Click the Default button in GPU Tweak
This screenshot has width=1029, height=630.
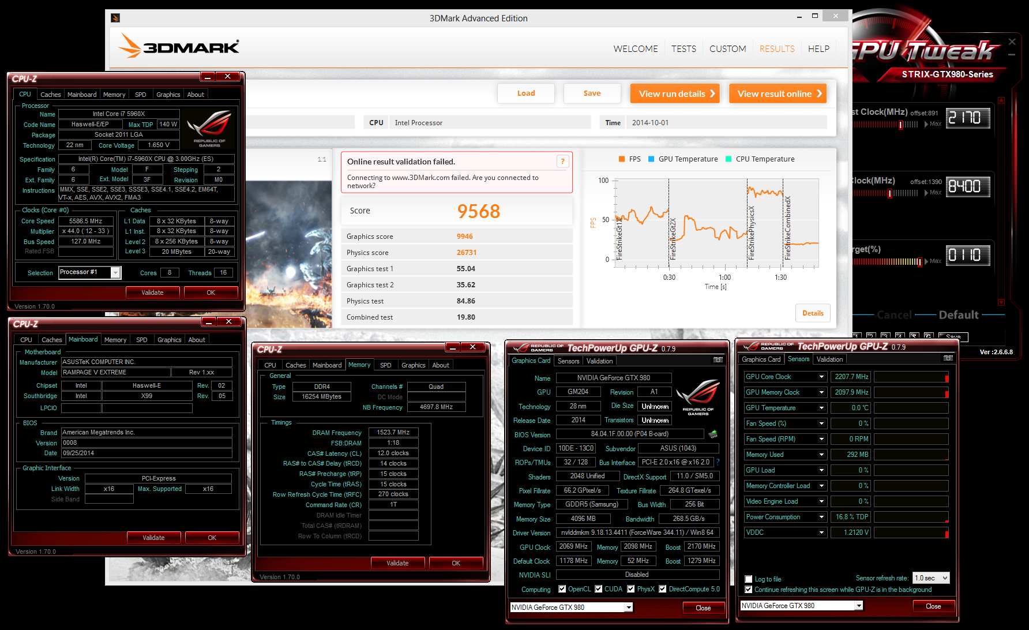pos(959,315)
